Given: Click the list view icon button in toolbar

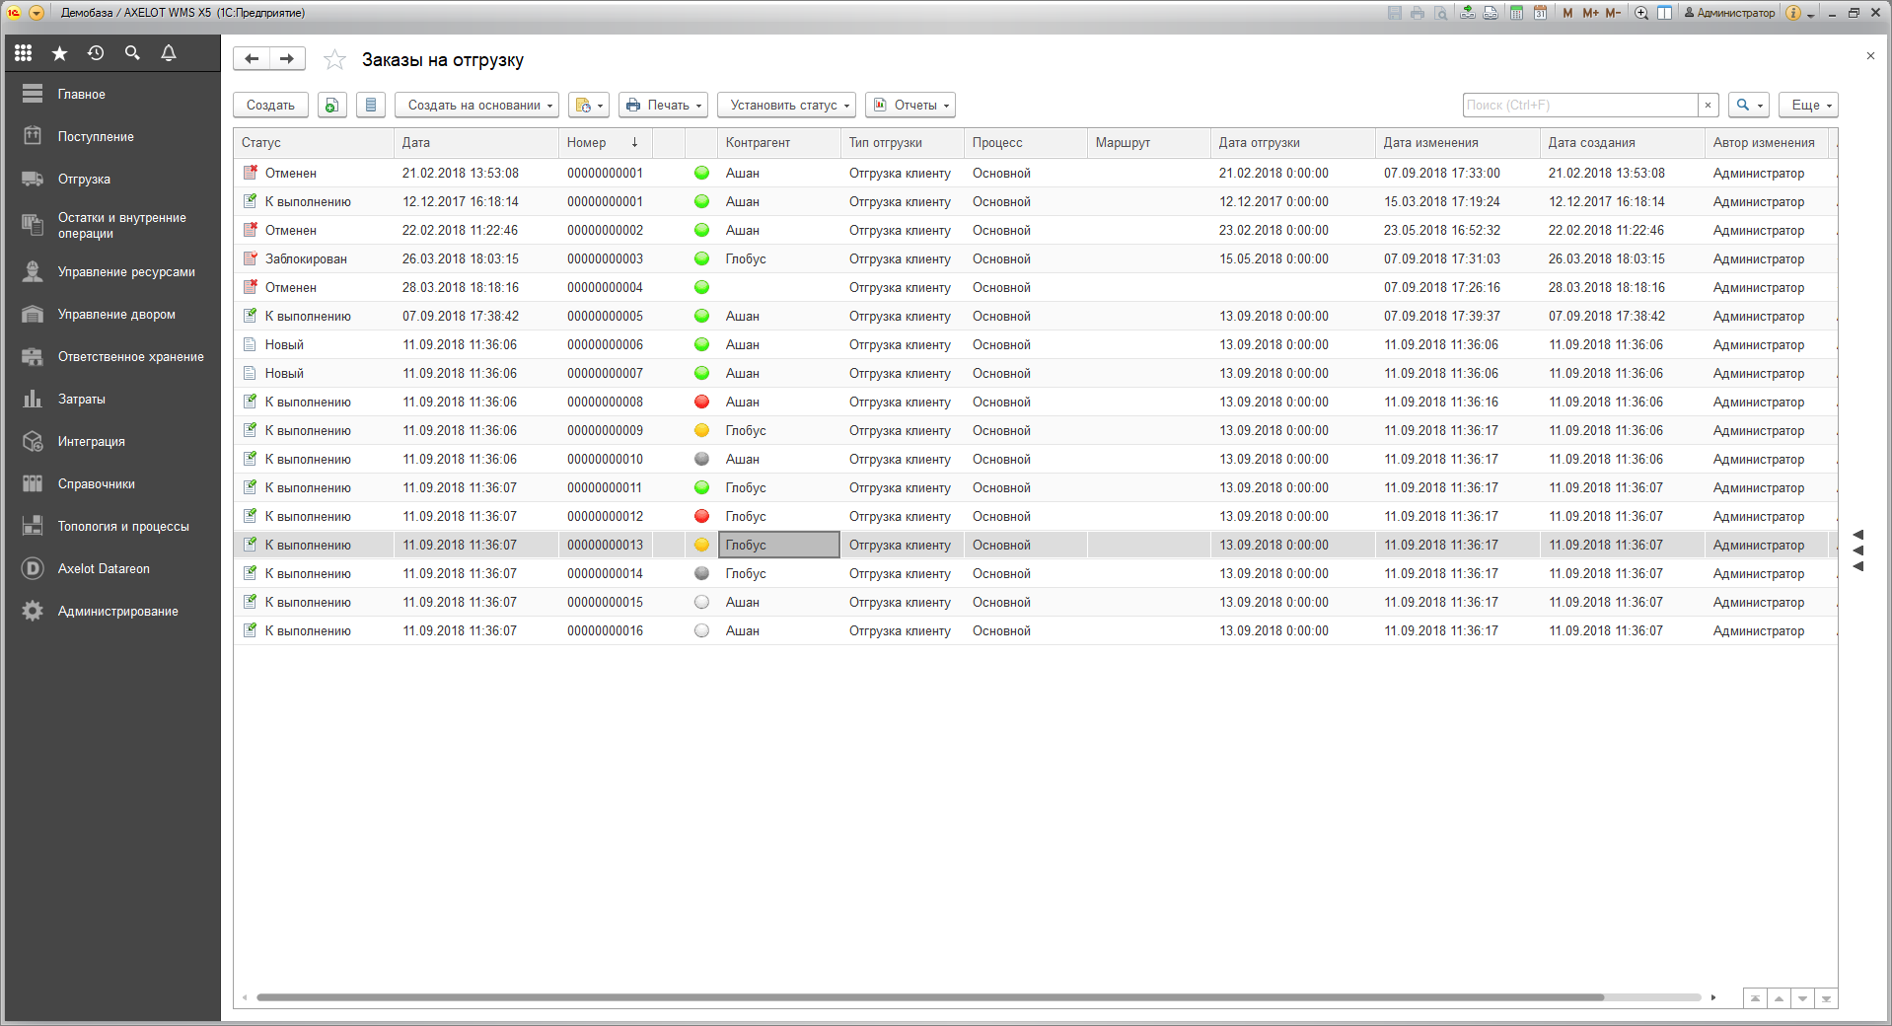Looking at the screenshot, I should pyautogui.click(x=371, y=105).
